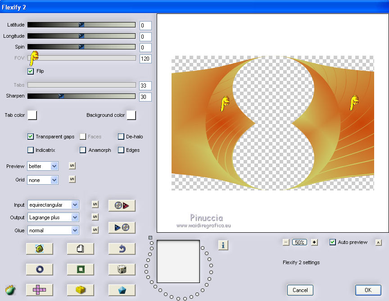Click the blue ring icon button
This screenshot has width=389, height=301.
point(40,269)
